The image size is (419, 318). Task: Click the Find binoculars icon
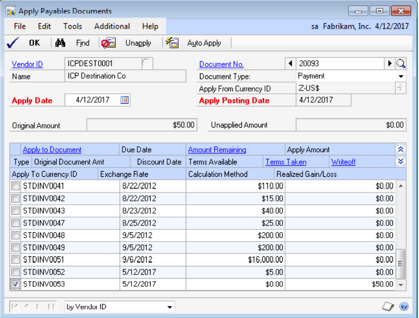click(60, 43)
